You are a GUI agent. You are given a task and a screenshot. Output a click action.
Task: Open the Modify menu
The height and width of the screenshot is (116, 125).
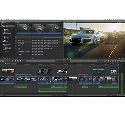coord(27,20)
